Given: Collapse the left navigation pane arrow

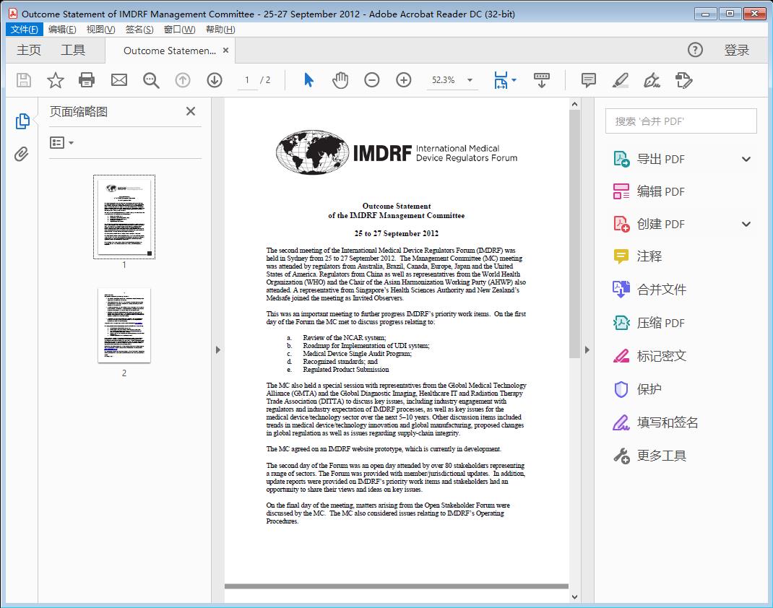Looking at the screenshot, I should (x=218, y=349).
